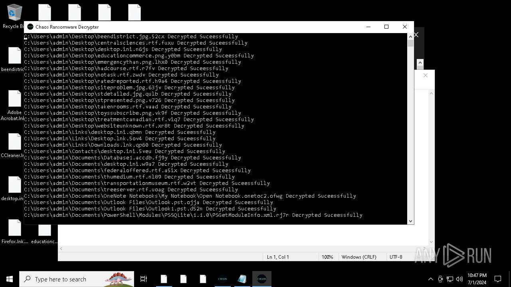The width and height of the screenshot is (511, 287).
Task: Show hidden system tray icons
Action: [x=430, y=279]
